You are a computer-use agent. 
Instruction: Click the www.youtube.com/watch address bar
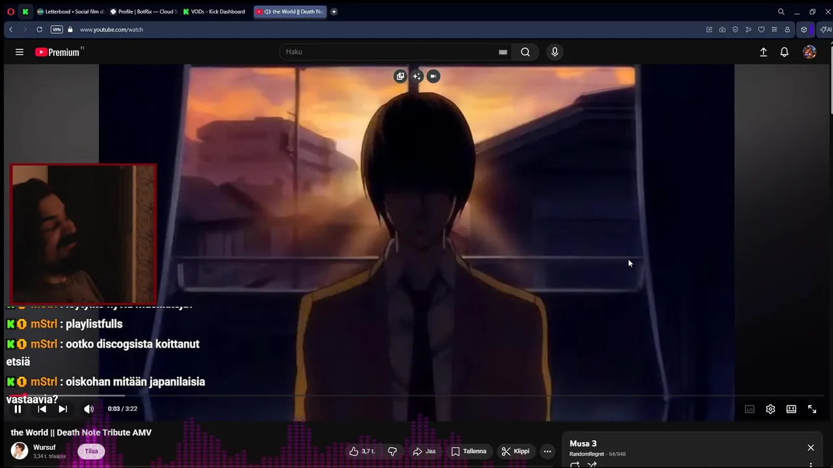click(x=111, y=29)
